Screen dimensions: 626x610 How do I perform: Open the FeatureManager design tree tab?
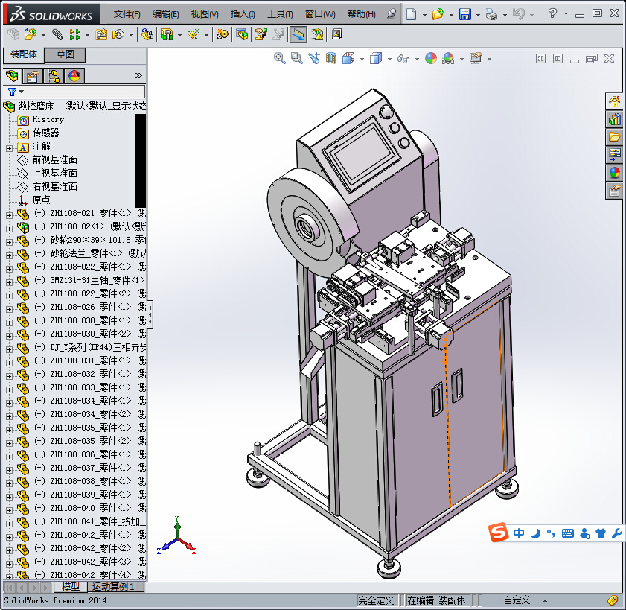pos(12,75)
